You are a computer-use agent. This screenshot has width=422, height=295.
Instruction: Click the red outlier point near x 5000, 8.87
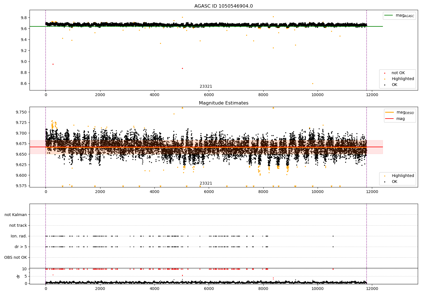click(182, 68)
